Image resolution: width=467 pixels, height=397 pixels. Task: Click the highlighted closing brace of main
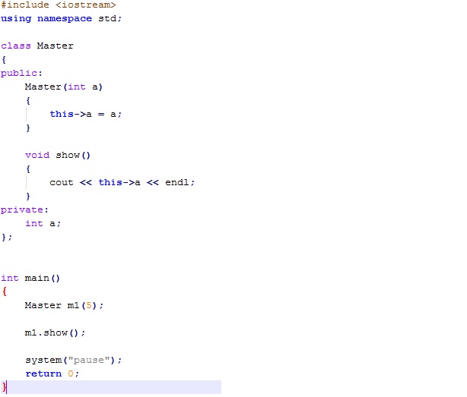pyautogui.click(x=4, y=387)
